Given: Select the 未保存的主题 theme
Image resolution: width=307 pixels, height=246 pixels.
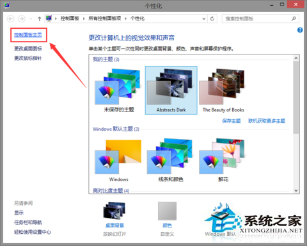Looking at the screenshot, I should click(119, 91).
